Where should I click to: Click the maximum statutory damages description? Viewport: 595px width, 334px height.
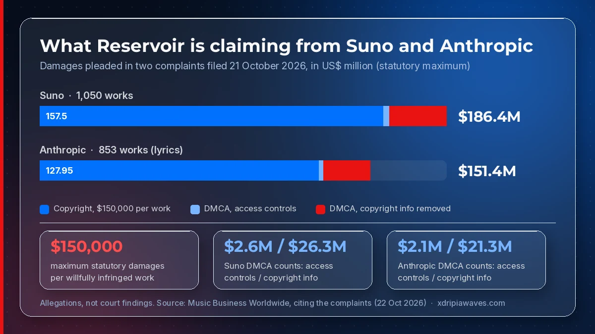107,272
